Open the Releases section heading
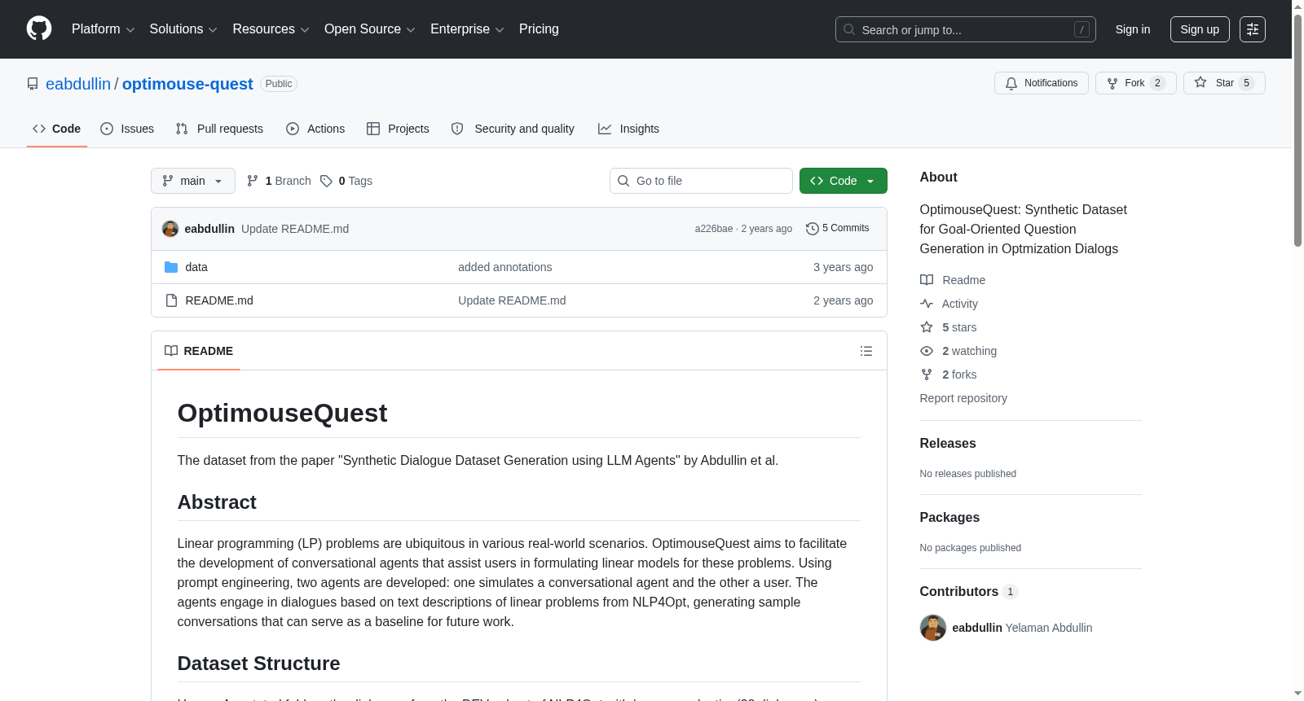This screenshot has width=1304, height=701. pos(948,444)
